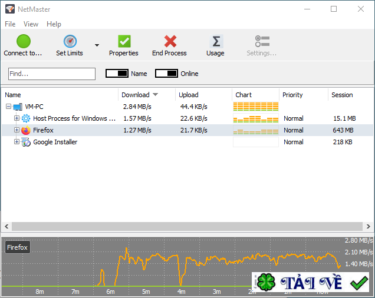375x298 pixels.
Task: Click the 2.80 MB/s graph scale label
Action: (358, 240)
